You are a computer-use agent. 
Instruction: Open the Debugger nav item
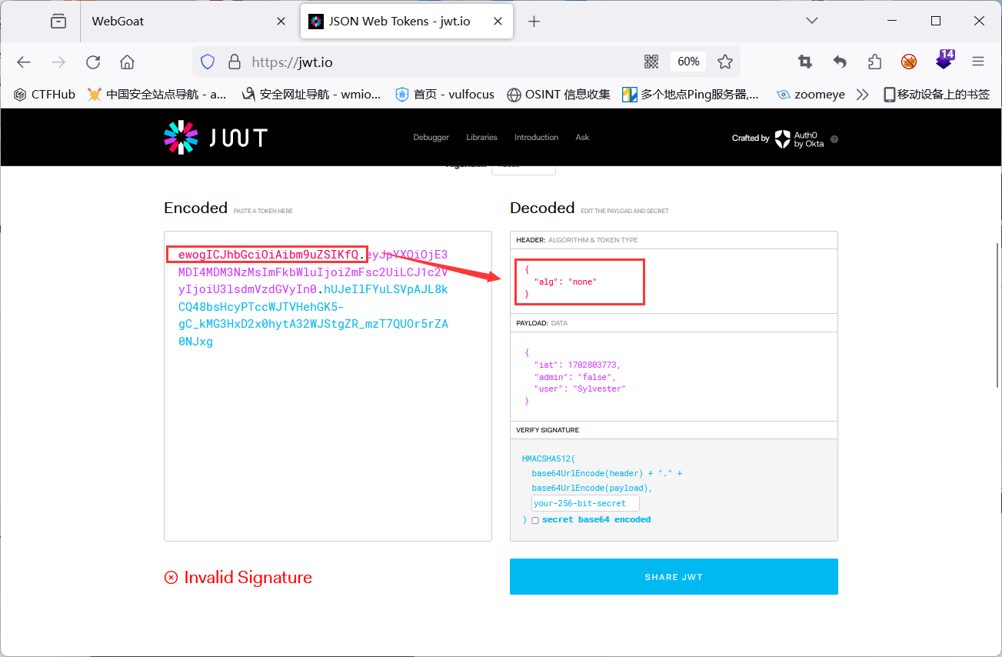pyautogui.click(x=431, y=137)
